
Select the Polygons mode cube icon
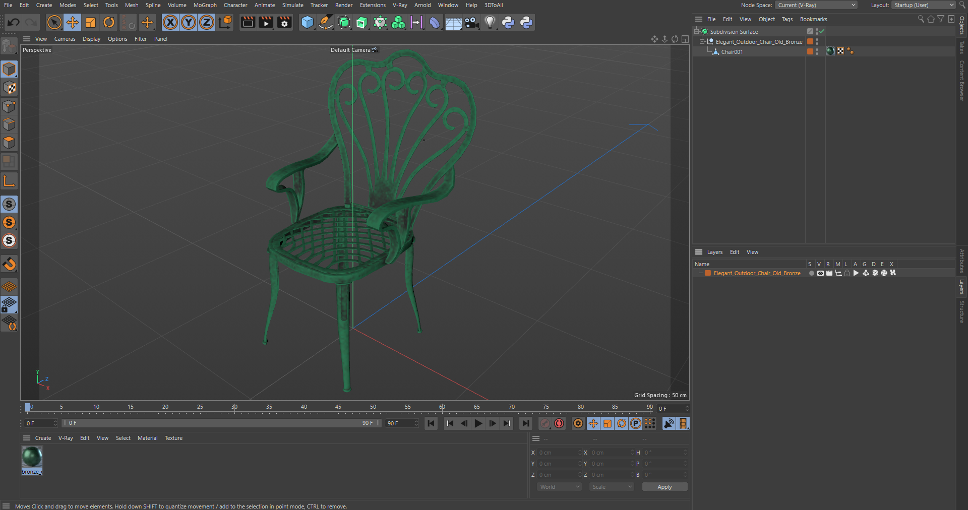9,143
